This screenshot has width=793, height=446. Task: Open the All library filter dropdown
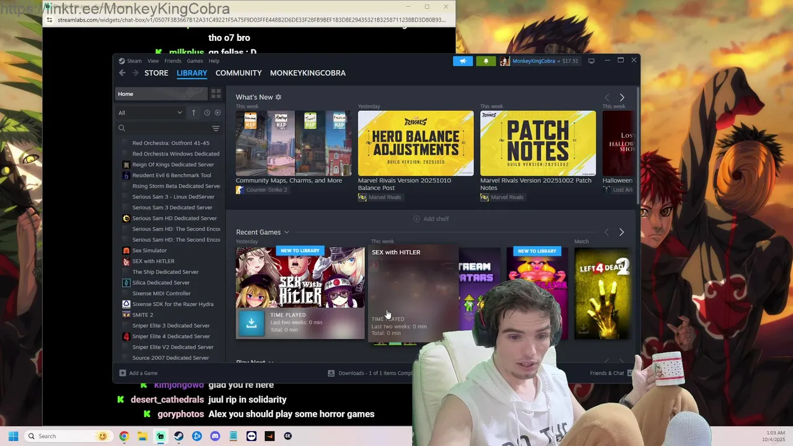[x=150, y=113]
